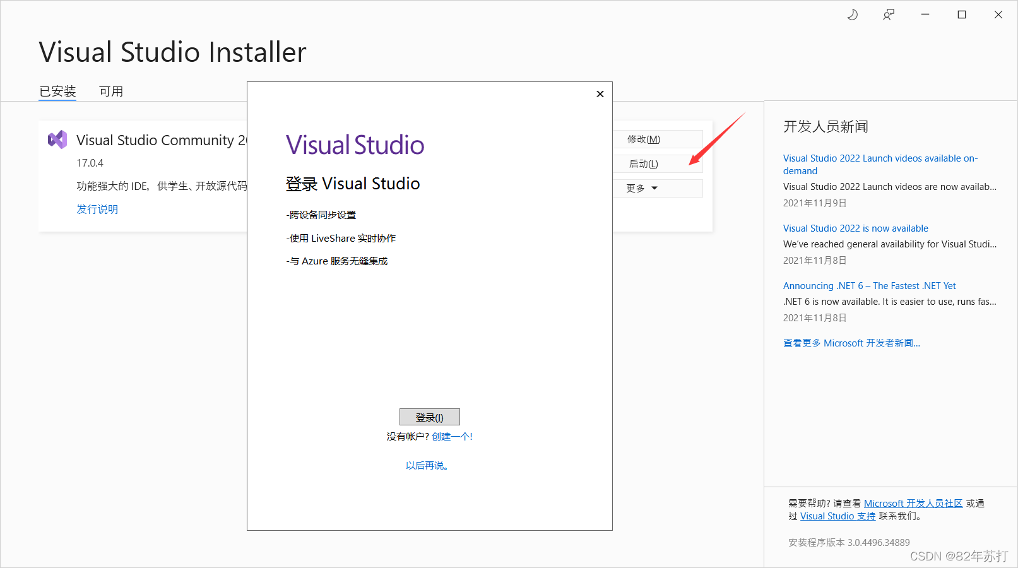1018x568 pixels.
Task: Minimize the Visual Studio Installer window
Action: click(925, 14)
